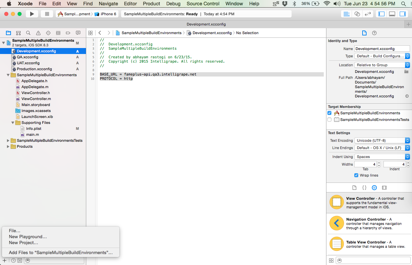Open the Report navigator
The image size is (412, 265).
pos(78,33)
